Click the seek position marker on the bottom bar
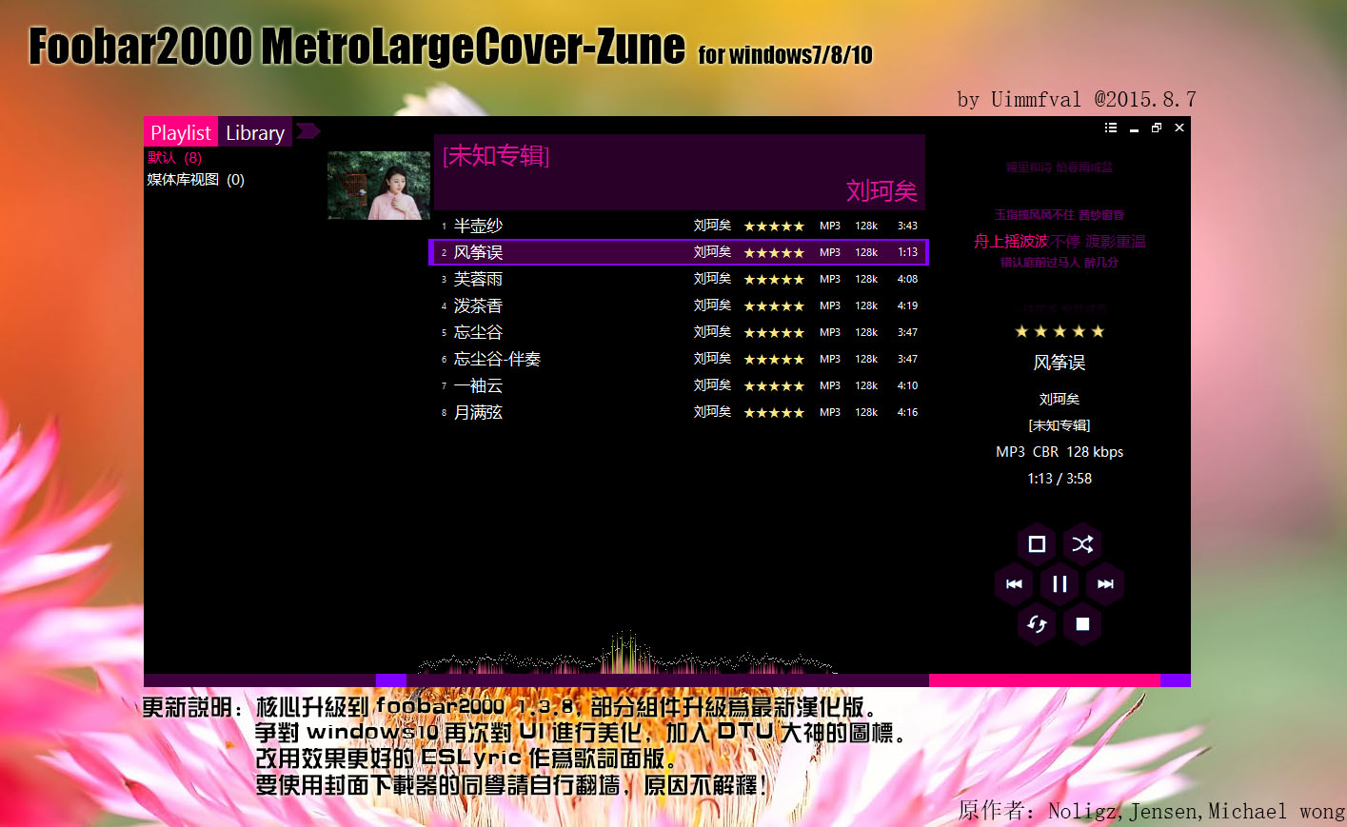The width and height of the screenshot is (1347, 827). click(391, 680)
